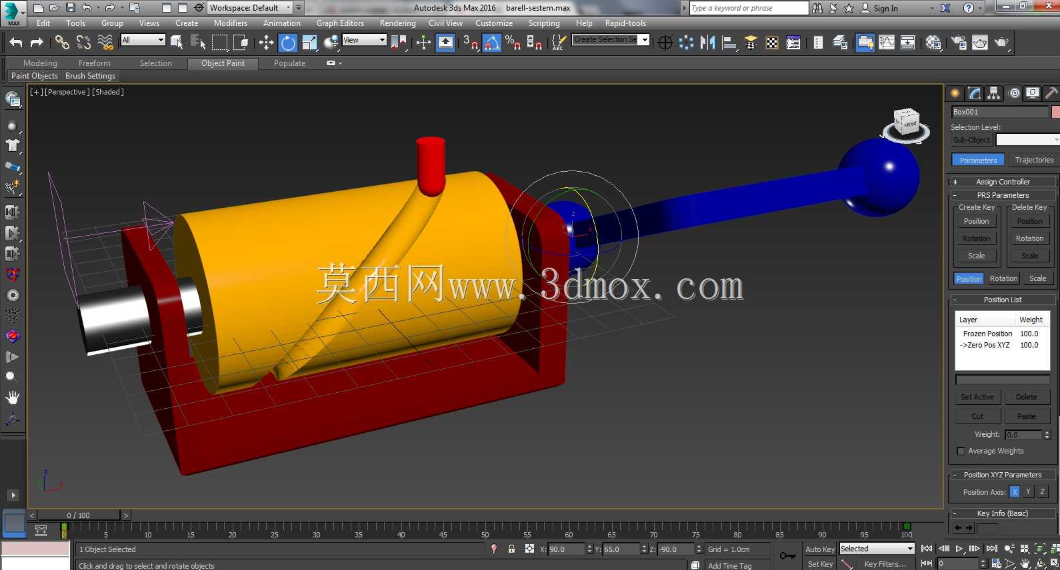This screenshot has height=570, width=1060.
Task: Open the Rendered Frame Window icon
Action: click(980, 43)
